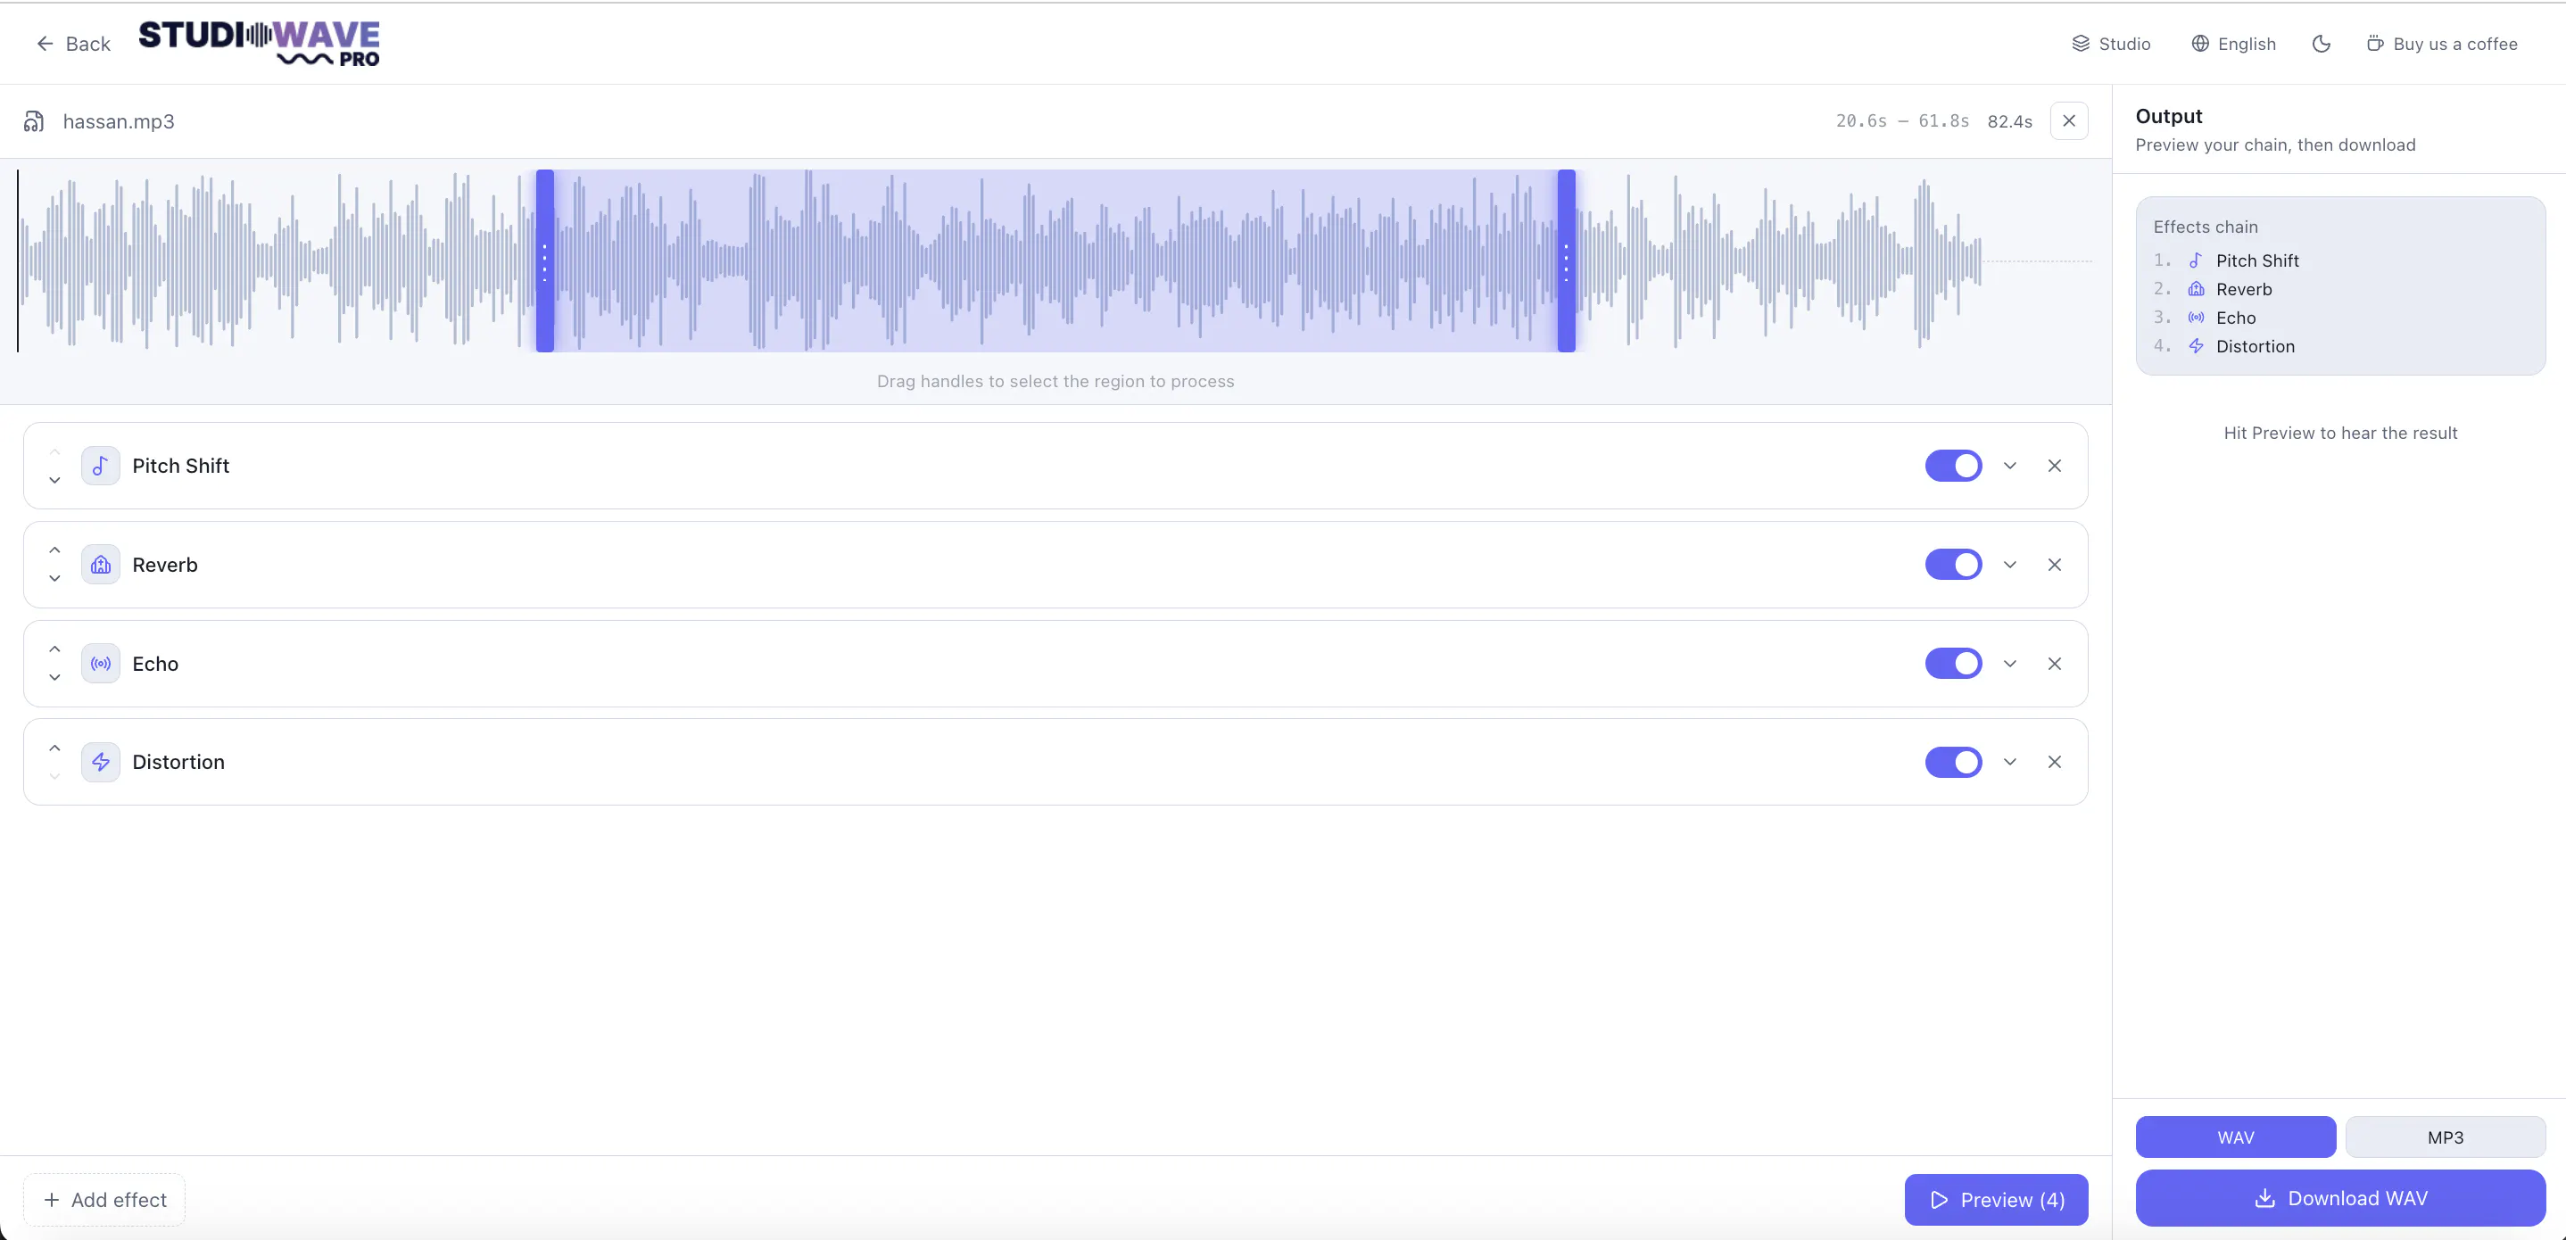2566x1240 pixels.
Task: Disable the Distortion effect toggle
Action: pyautogui.click(x=1952, y=762)
